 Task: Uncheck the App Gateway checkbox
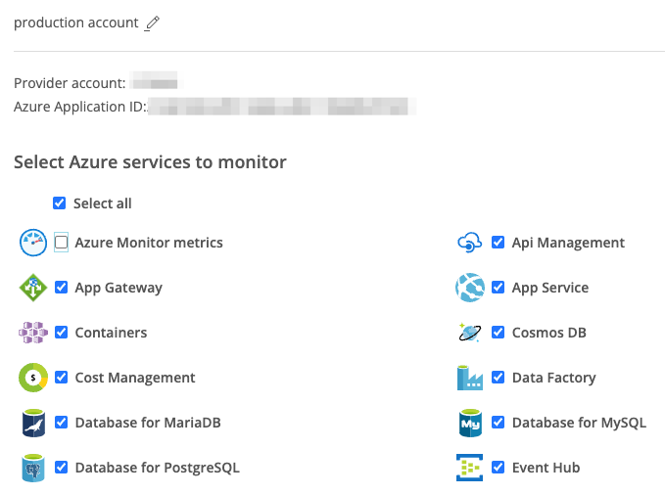click(62, 288)
